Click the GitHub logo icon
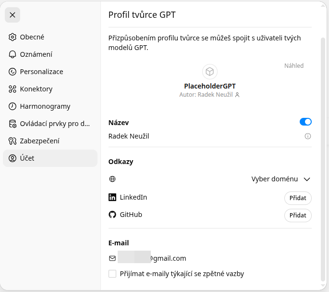The image size is (329, 292). tap(112, 215)
